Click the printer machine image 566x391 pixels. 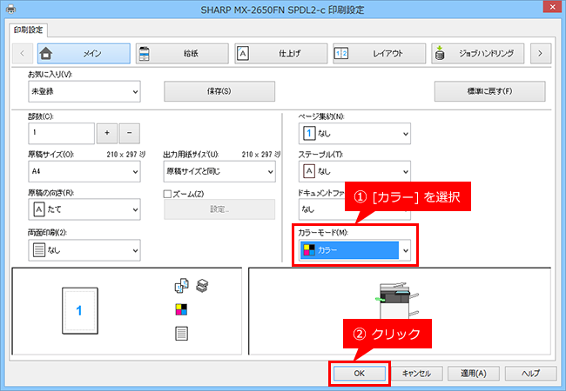(396, 301)
